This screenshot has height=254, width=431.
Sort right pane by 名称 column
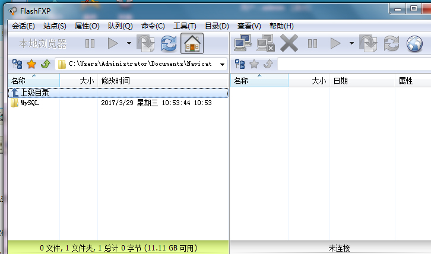[259, 81]
